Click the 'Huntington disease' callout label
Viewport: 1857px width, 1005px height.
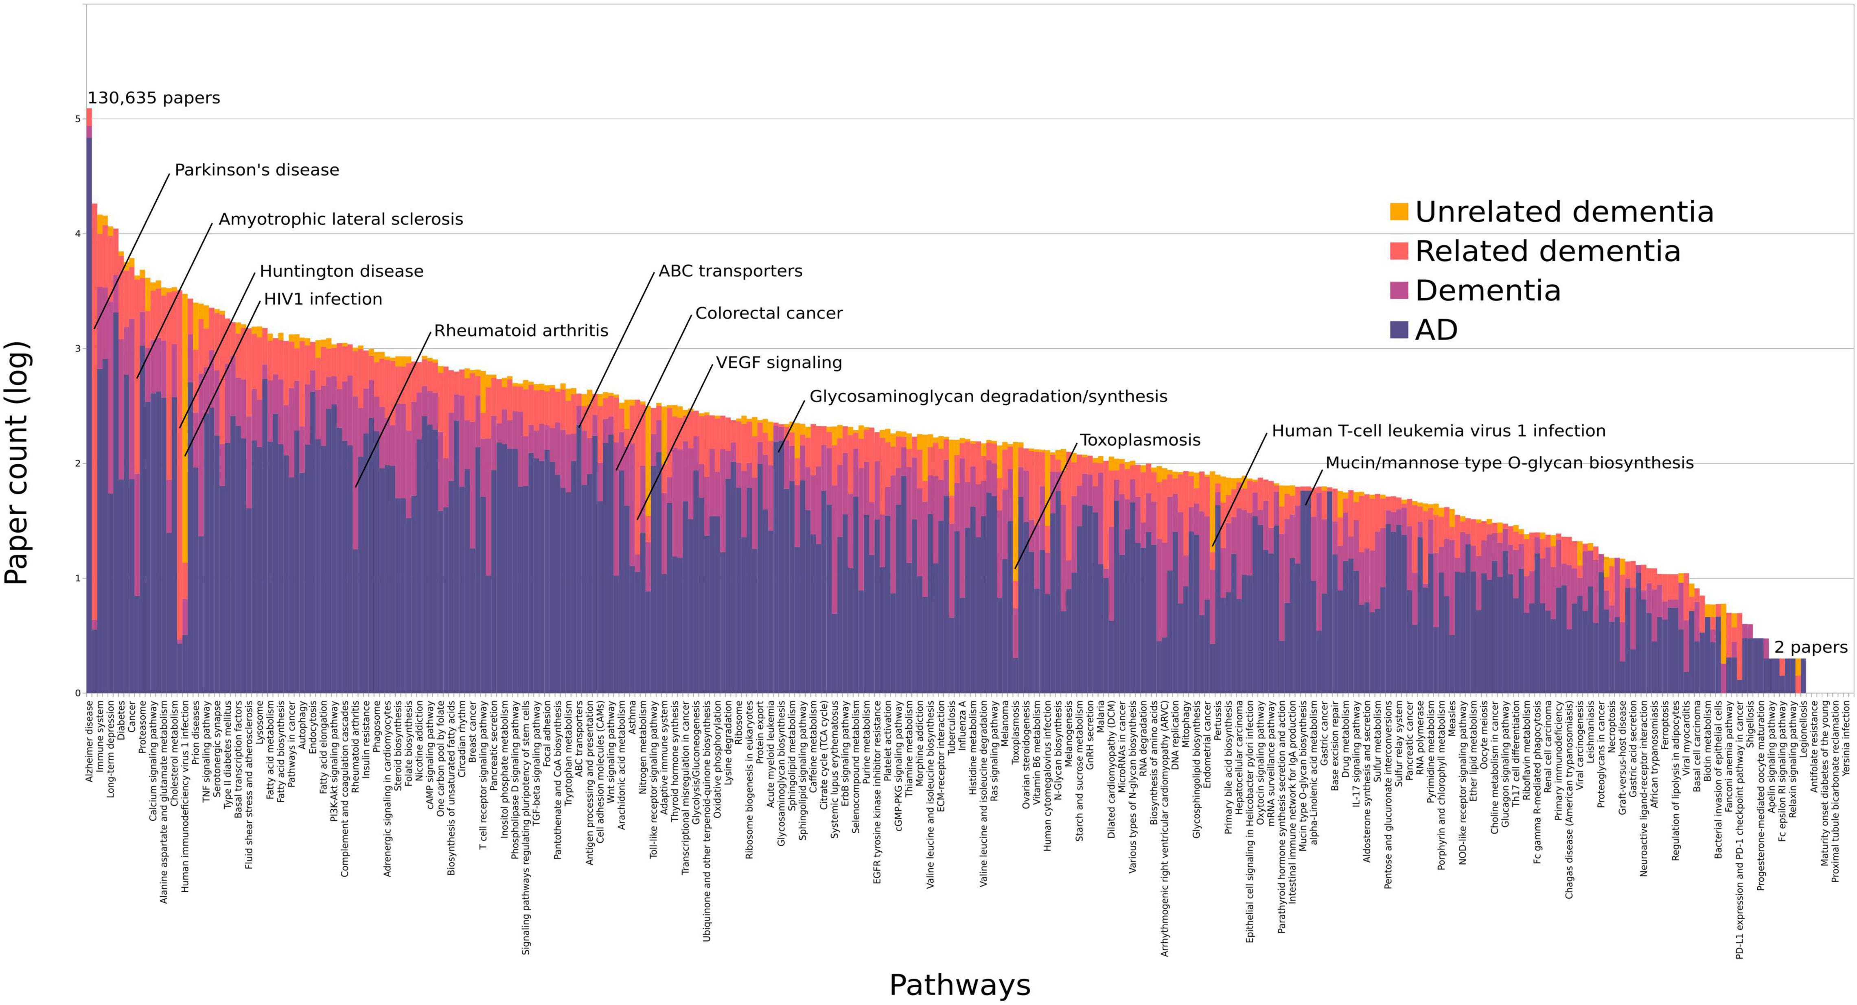[x=342, y=272]
